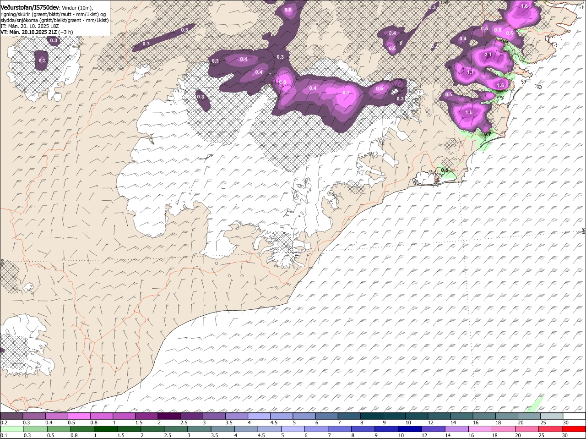
Task: Click the 'IT: Mán. 20. 10. 2025 18Z' line
Action: tap(29, 26)
